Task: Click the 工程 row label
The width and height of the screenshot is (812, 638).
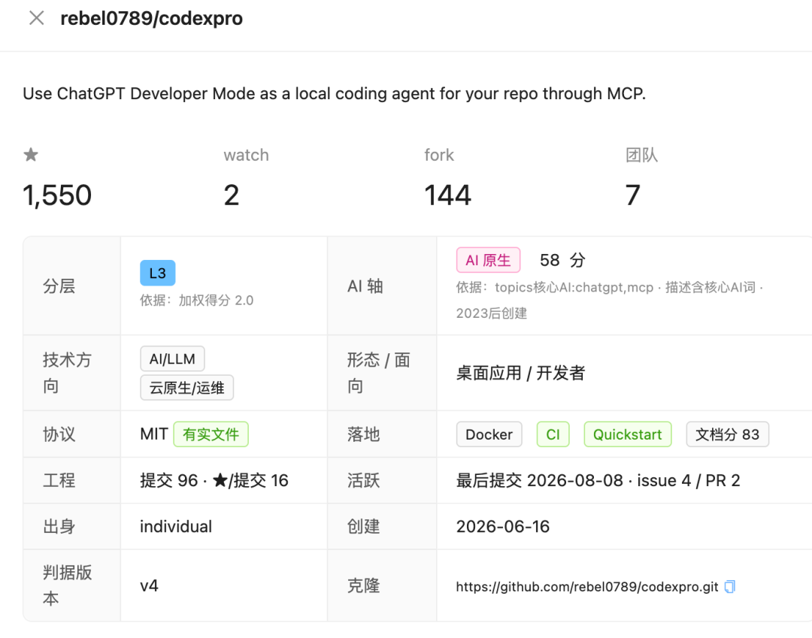Action: (59, 480)
